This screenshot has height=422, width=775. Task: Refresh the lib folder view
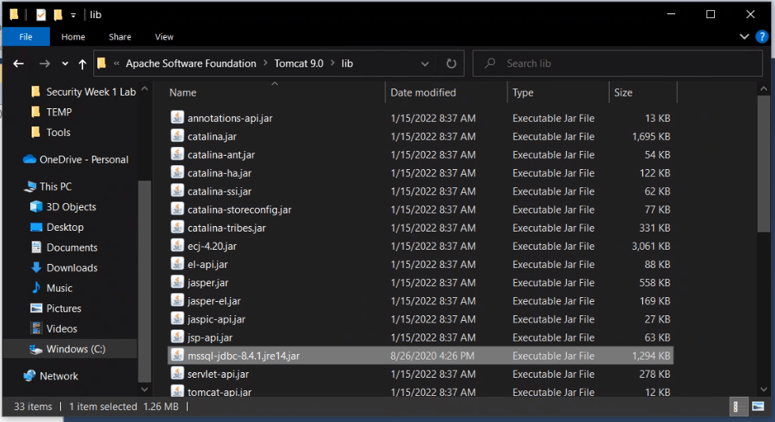(451, 64)
